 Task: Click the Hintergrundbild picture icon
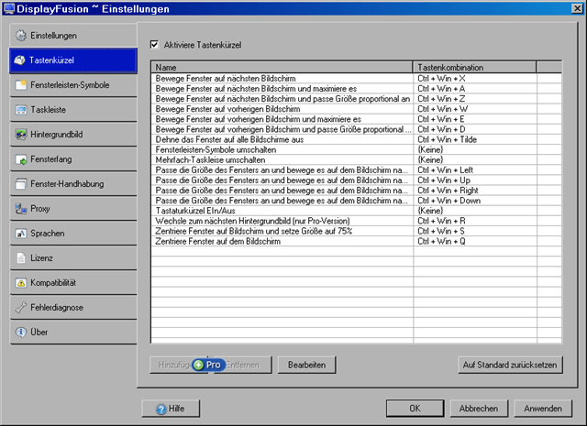20,135
